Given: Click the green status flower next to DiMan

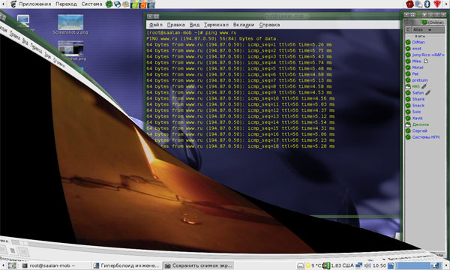Looking at the screenshot, I should tap(408, 42).
